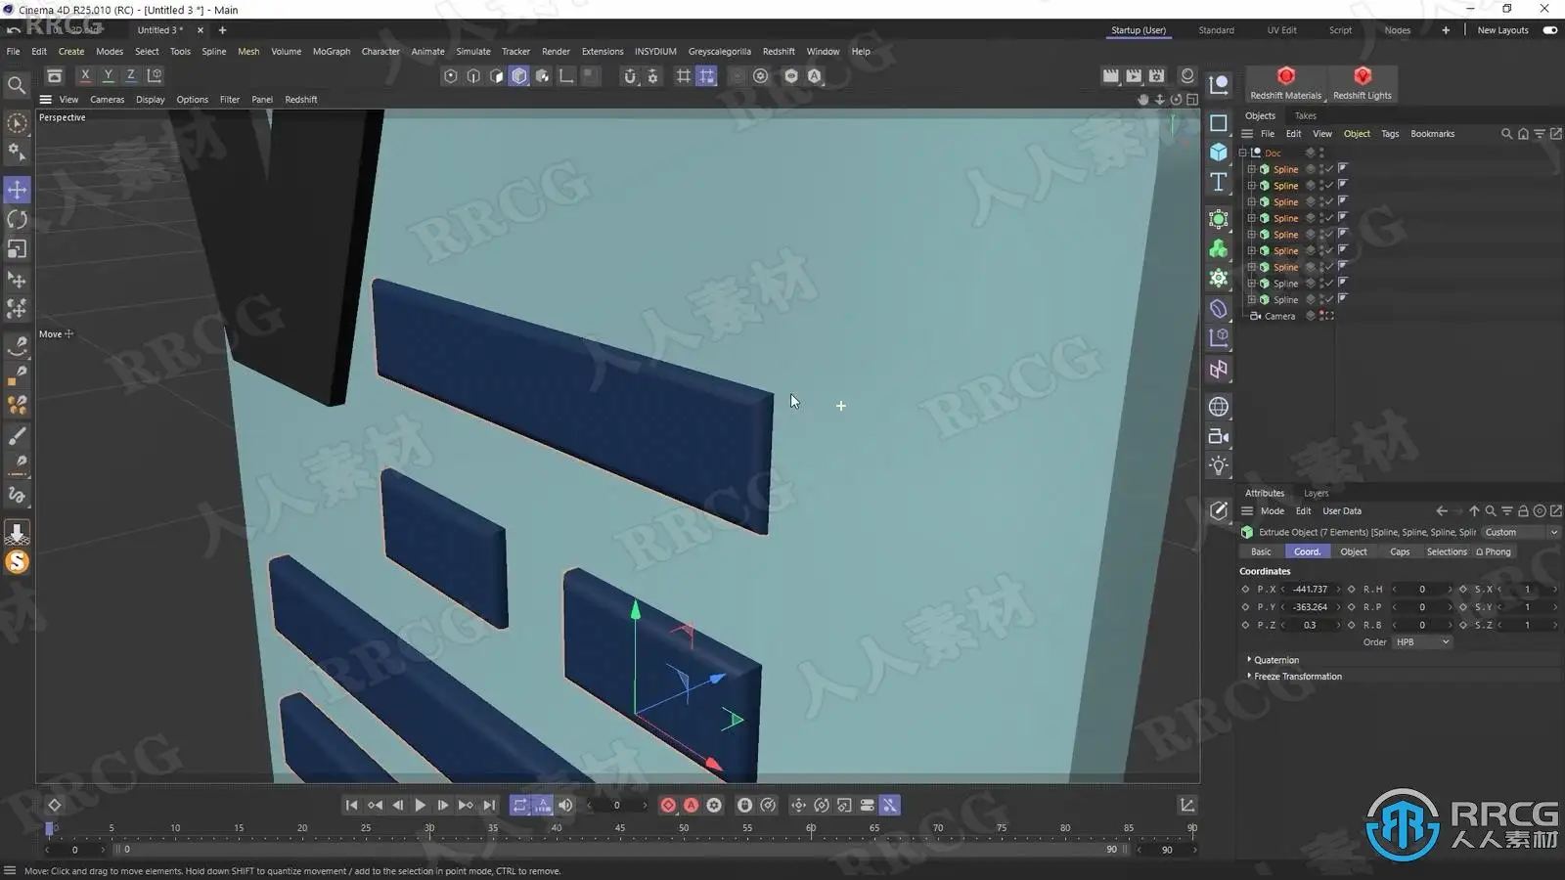Click the Camera object icon in the palette
Screen dimensions: 1565x880
click(1219, 436)
